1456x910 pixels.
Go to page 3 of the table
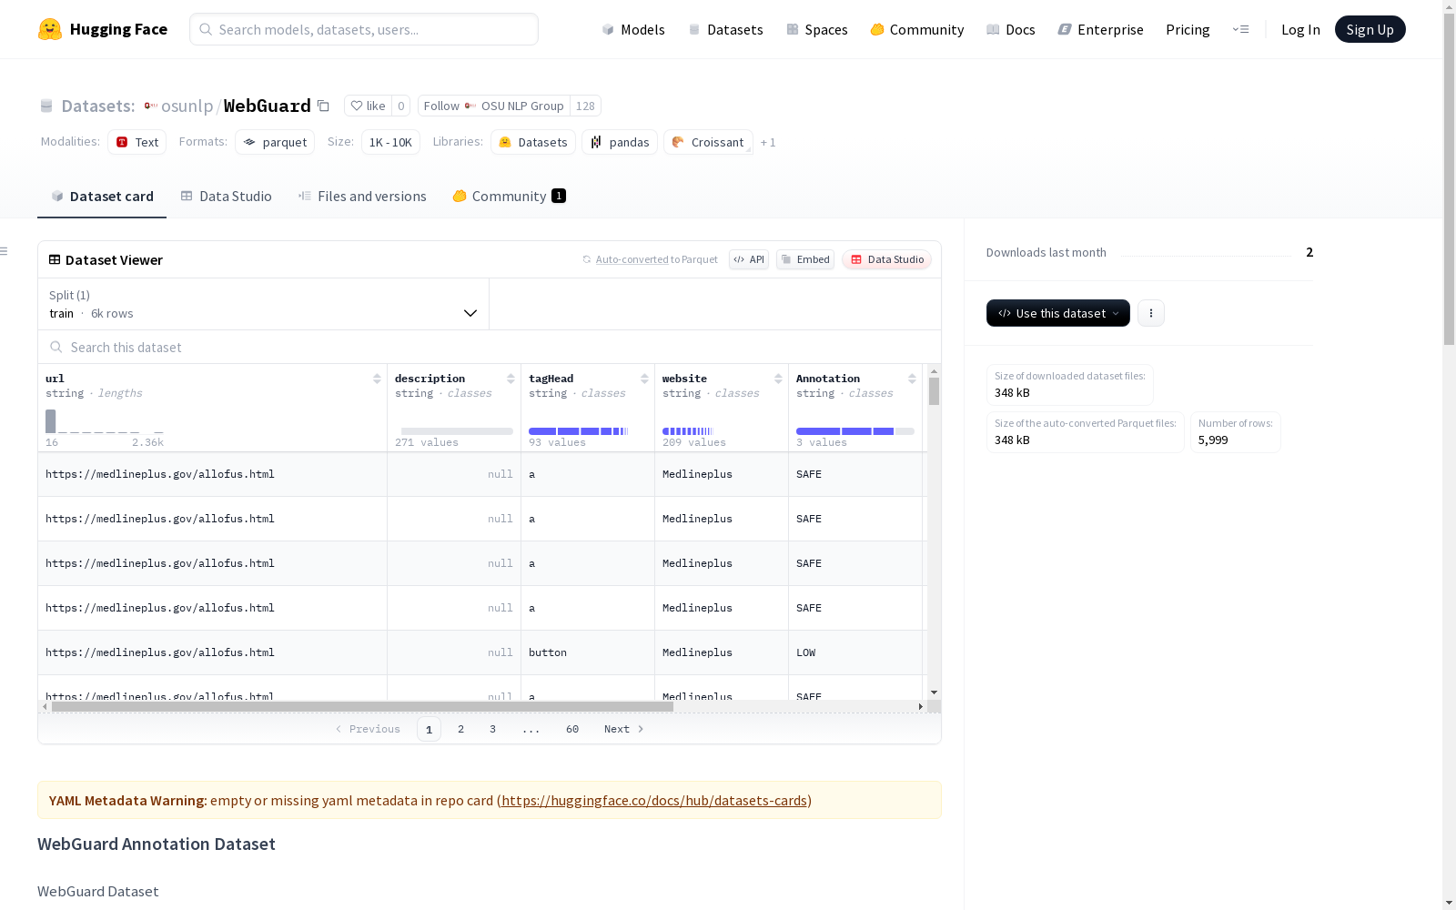493,729
